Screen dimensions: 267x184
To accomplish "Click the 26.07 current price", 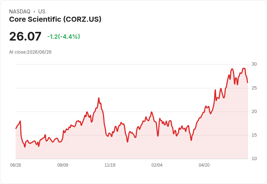I will click(x=25, y=36).
